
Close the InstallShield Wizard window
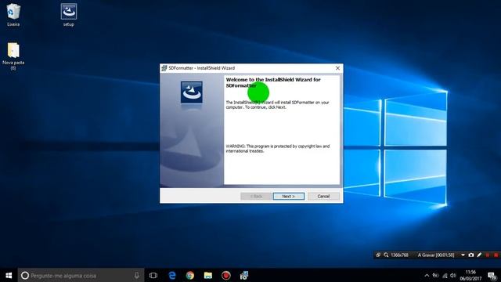pyautogui.click(x=337, y=68)
